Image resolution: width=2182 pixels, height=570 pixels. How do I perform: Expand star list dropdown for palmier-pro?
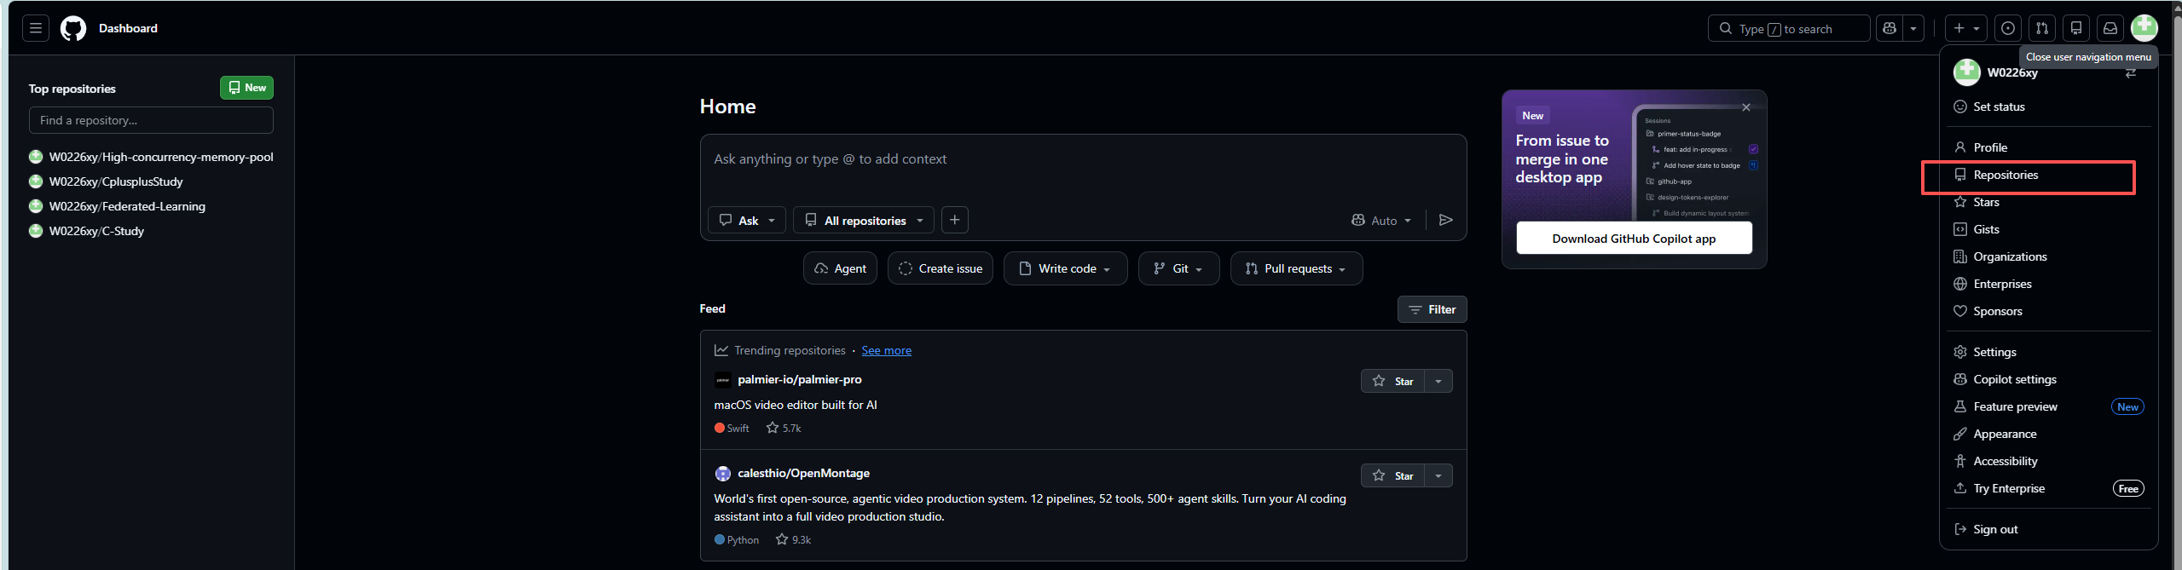tap(1438, 381)
